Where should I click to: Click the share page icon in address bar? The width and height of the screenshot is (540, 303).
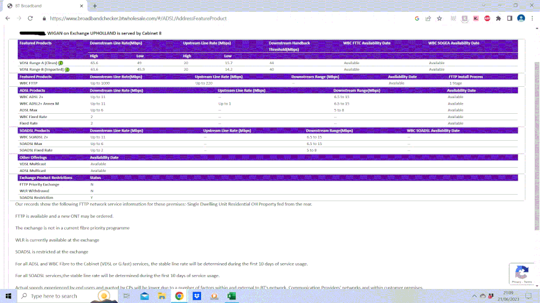428,18
